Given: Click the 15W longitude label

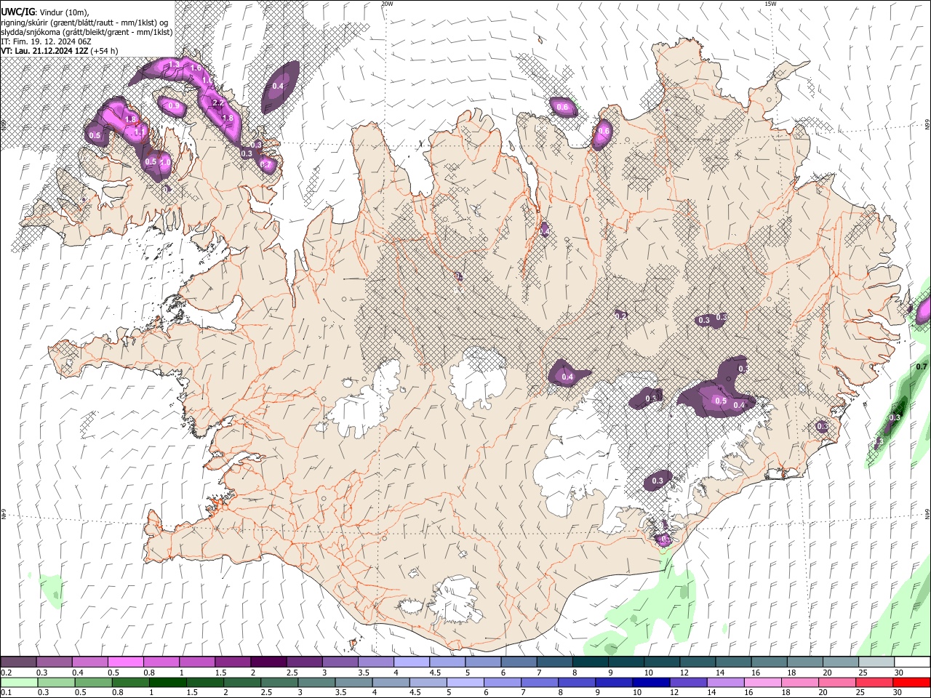Looking at the screenshot, I should [770, 4].
